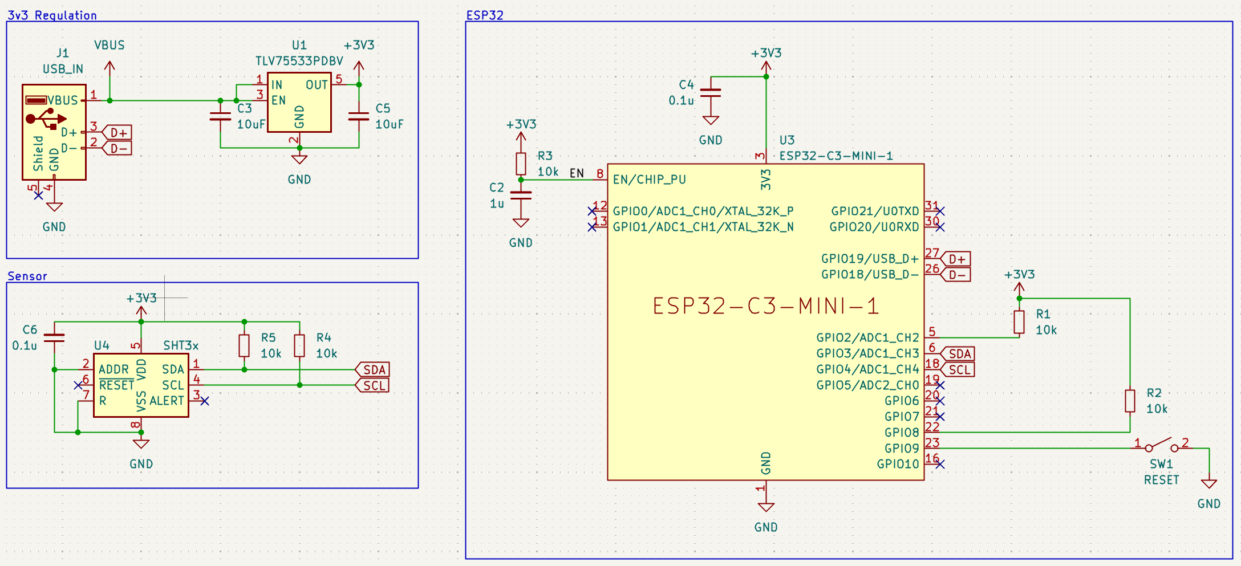The image size is (1241, 566).
Task: Select no-connect flag on GPIO5 pin 19
Action: pos(940,385)
